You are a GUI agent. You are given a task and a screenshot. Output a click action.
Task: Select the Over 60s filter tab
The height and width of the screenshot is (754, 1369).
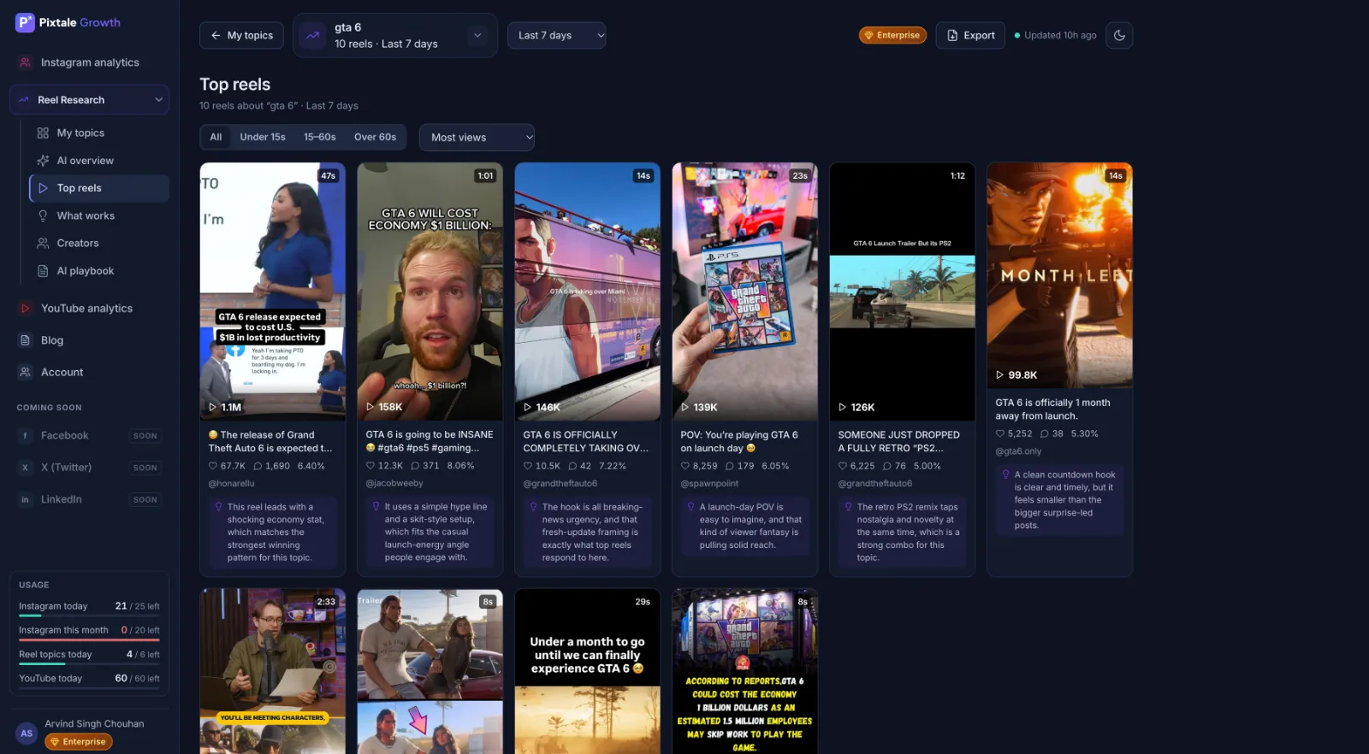click(x=376, y=137)
